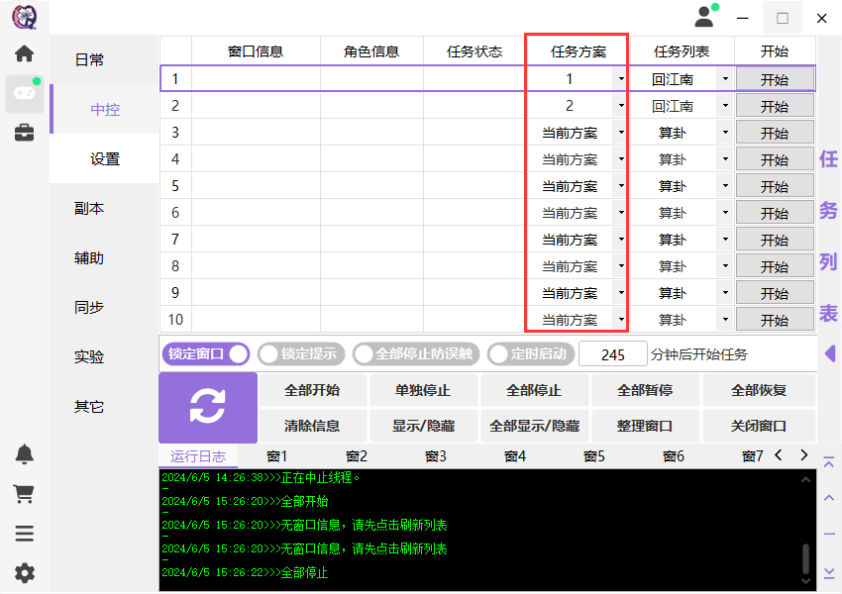
Task: Toggle the 锁定窗口 switch
Action: [206, 354]
